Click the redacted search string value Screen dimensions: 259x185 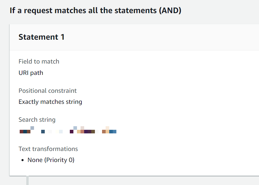click(x=68, y=131)
